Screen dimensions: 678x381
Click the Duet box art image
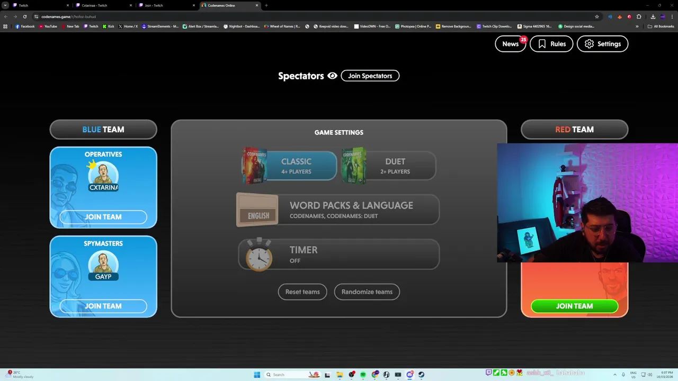coord(354,166)
